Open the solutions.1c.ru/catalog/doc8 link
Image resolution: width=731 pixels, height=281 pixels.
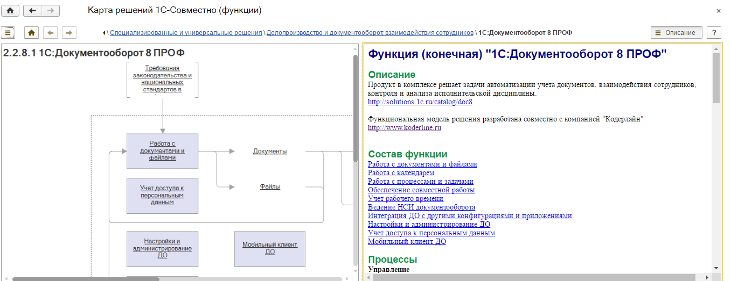tap(420, 102)
